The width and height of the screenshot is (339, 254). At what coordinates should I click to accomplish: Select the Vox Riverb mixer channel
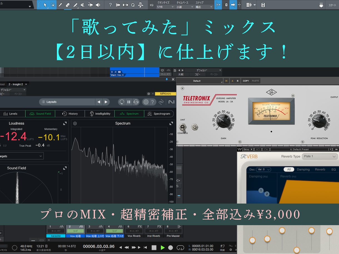pos(134,236)
